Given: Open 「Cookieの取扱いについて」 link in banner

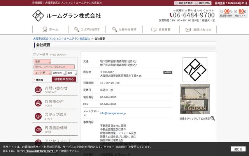Looking at the screenshot, I should point(40,151).
